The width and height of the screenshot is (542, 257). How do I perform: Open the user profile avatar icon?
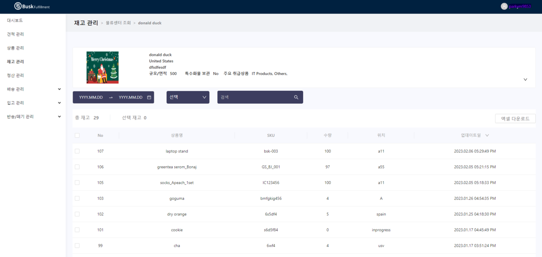pos(504,6)
